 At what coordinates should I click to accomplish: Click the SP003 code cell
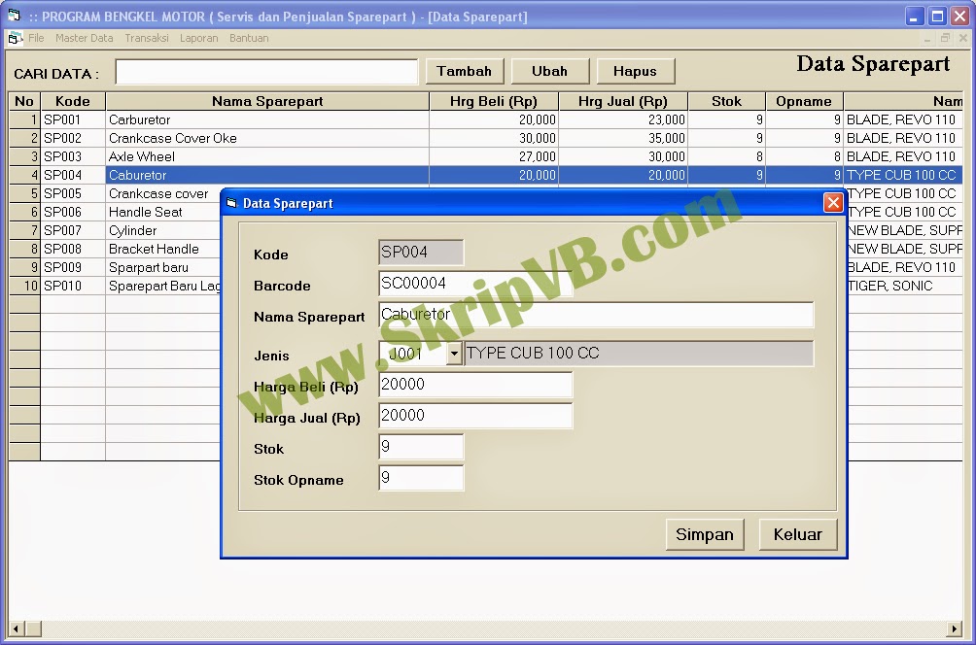(73, 156)
